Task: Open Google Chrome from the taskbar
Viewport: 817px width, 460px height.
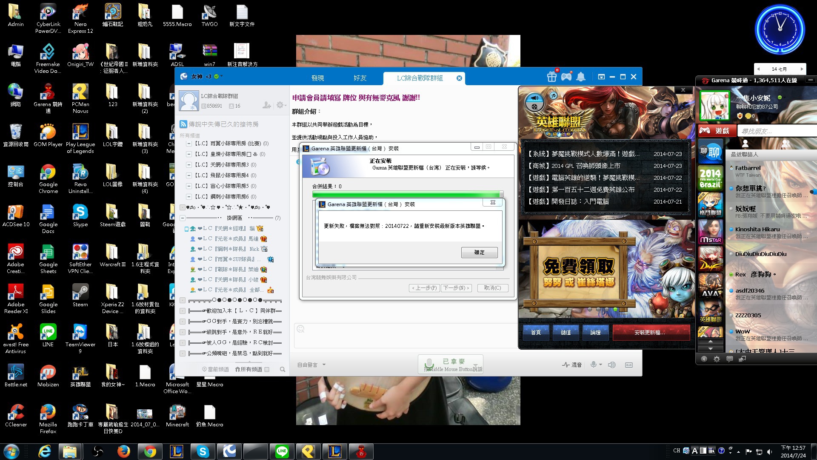Action: coord(150,451)
